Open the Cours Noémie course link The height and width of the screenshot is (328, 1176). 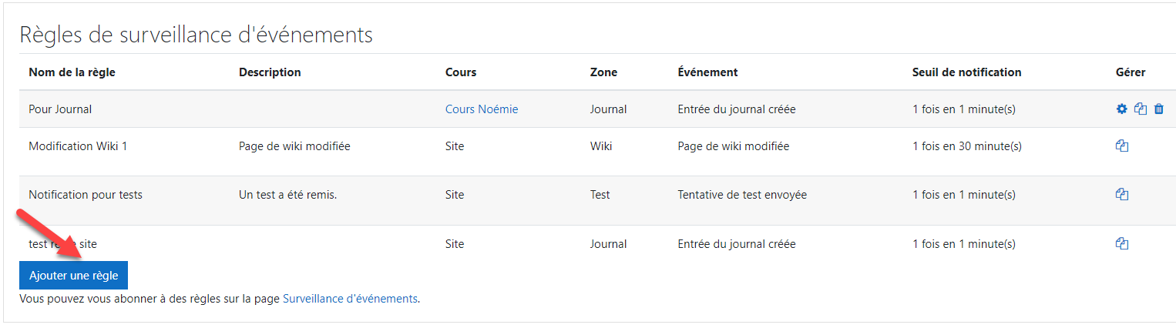click(x=482, y=109)
